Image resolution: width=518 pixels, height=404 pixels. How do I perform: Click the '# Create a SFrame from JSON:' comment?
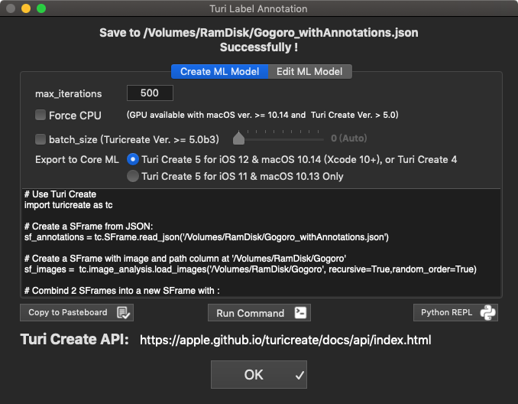coord(89,226)
